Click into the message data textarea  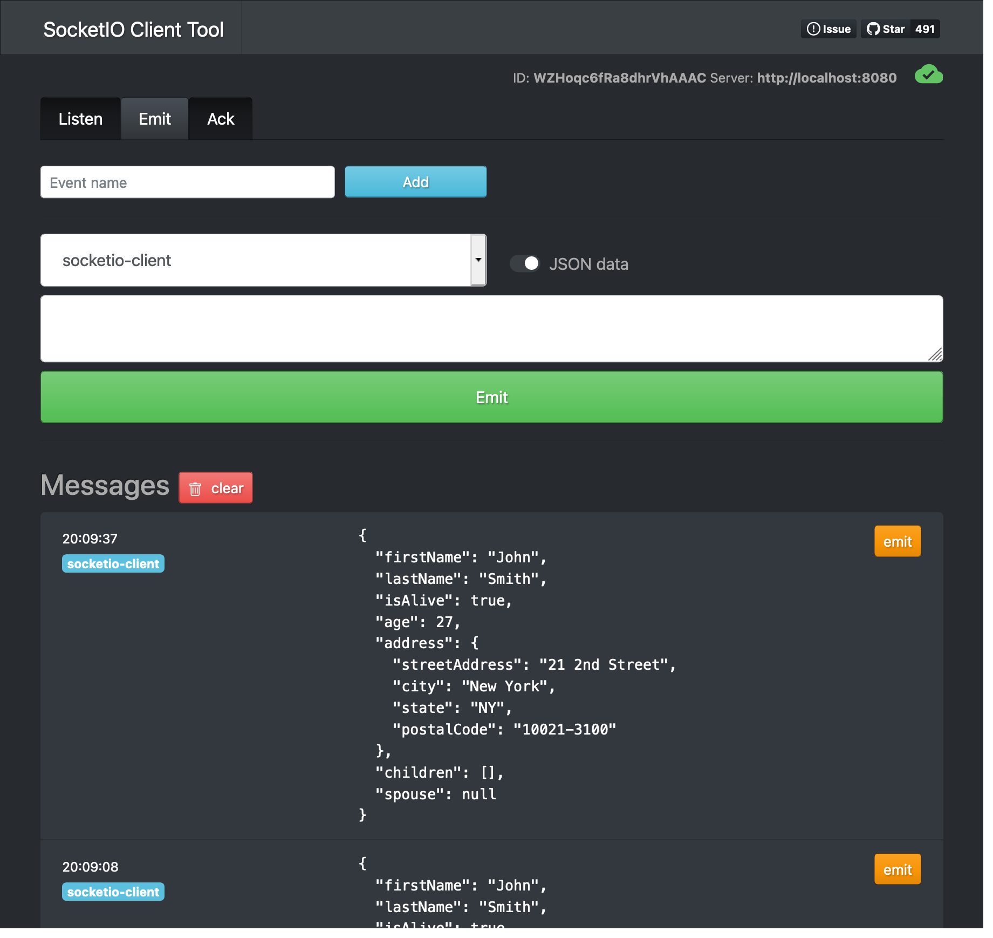coord(491,328)
